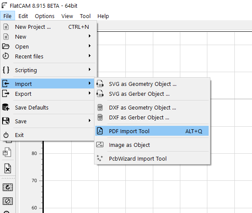
Task: Click ruler value 60
Action: (34, 208)
